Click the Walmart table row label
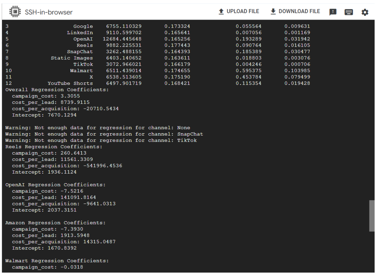Viewport: 376px width, 275px height. pyautogui.click(x=81, y=71)
